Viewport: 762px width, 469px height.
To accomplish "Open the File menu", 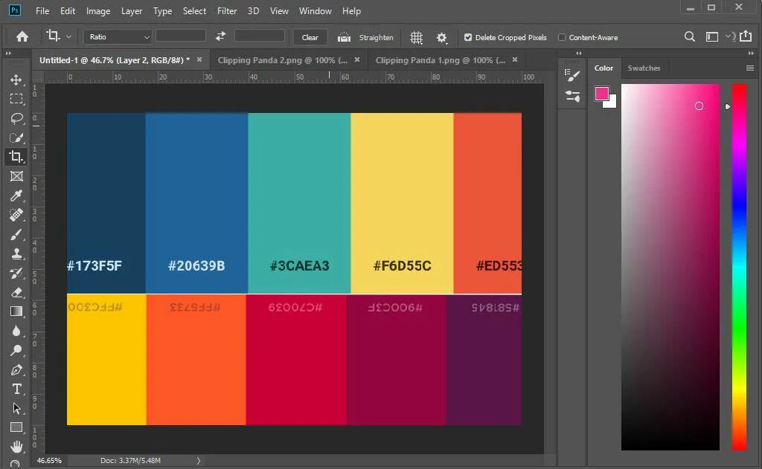I will click(x=42, y=10).
